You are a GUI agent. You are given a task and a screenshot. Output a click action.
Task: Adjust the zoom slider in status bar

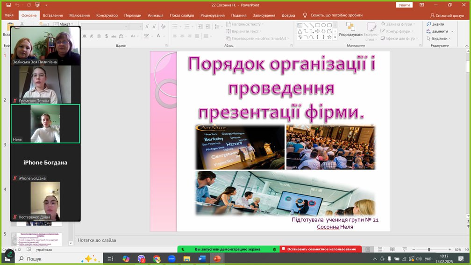pos(429,250)
